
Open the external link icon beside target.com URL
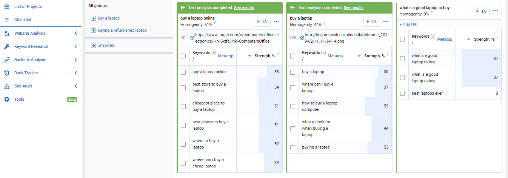[192, 38]
